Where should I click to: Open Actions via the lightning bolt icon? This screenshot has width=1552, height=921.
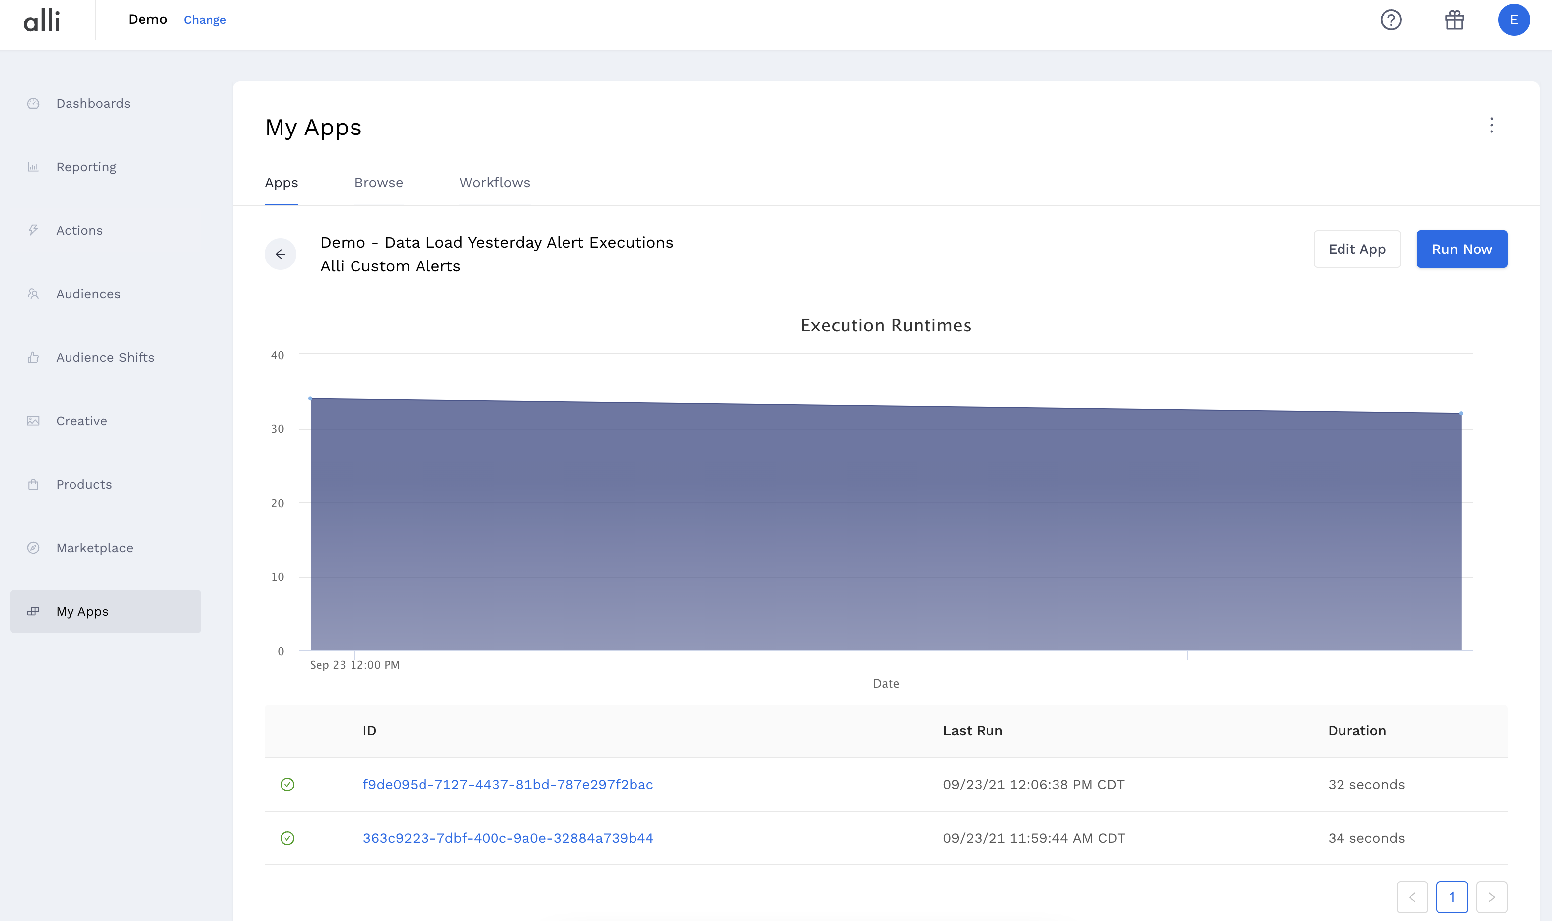(x=33, y=230)
